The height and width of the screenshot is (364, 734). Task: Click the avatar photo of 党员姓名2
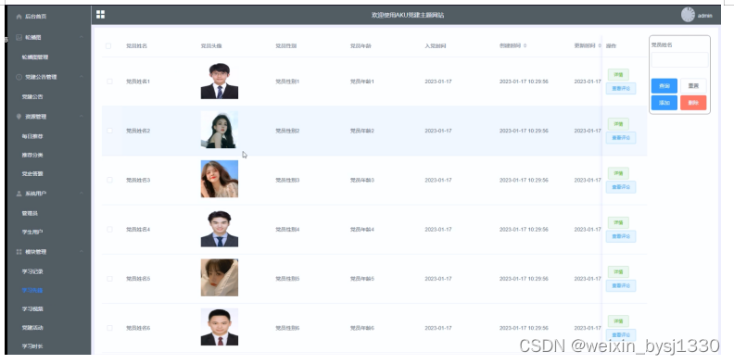pos(220,130)
